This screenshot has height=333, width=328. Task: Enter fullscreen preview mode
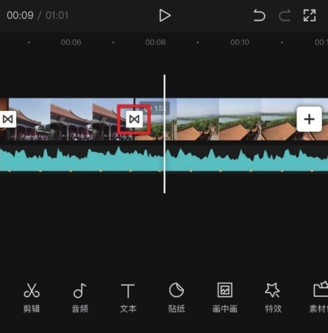click(x=310, y=15)
